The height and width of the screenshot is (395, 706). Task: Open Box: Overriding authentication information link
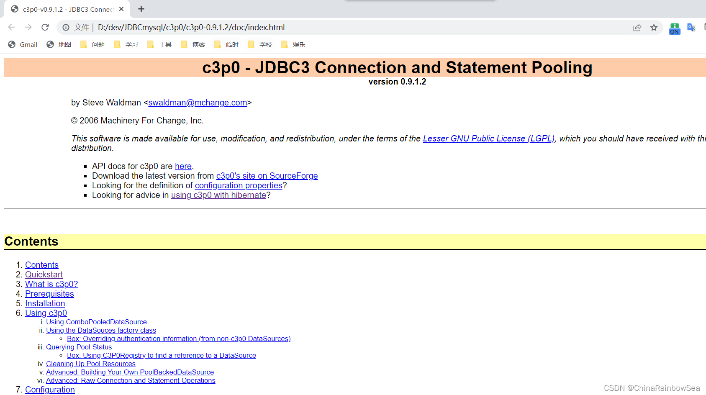(x=179, y=339)
